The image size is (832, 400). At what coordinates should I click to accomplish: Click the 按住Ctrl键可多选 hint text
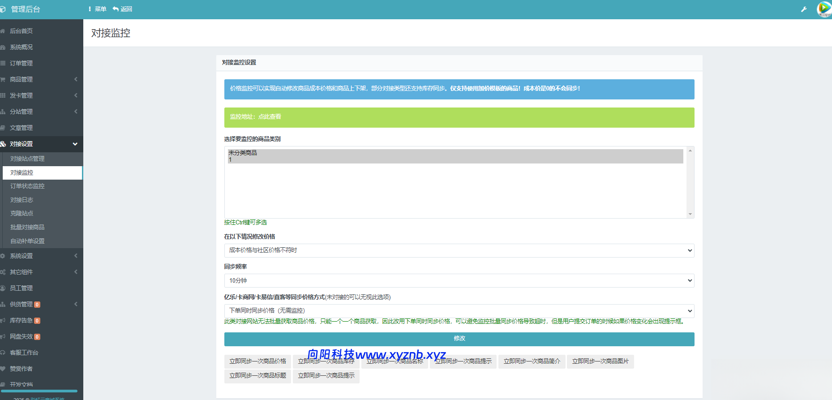click(x=245, y=222)
